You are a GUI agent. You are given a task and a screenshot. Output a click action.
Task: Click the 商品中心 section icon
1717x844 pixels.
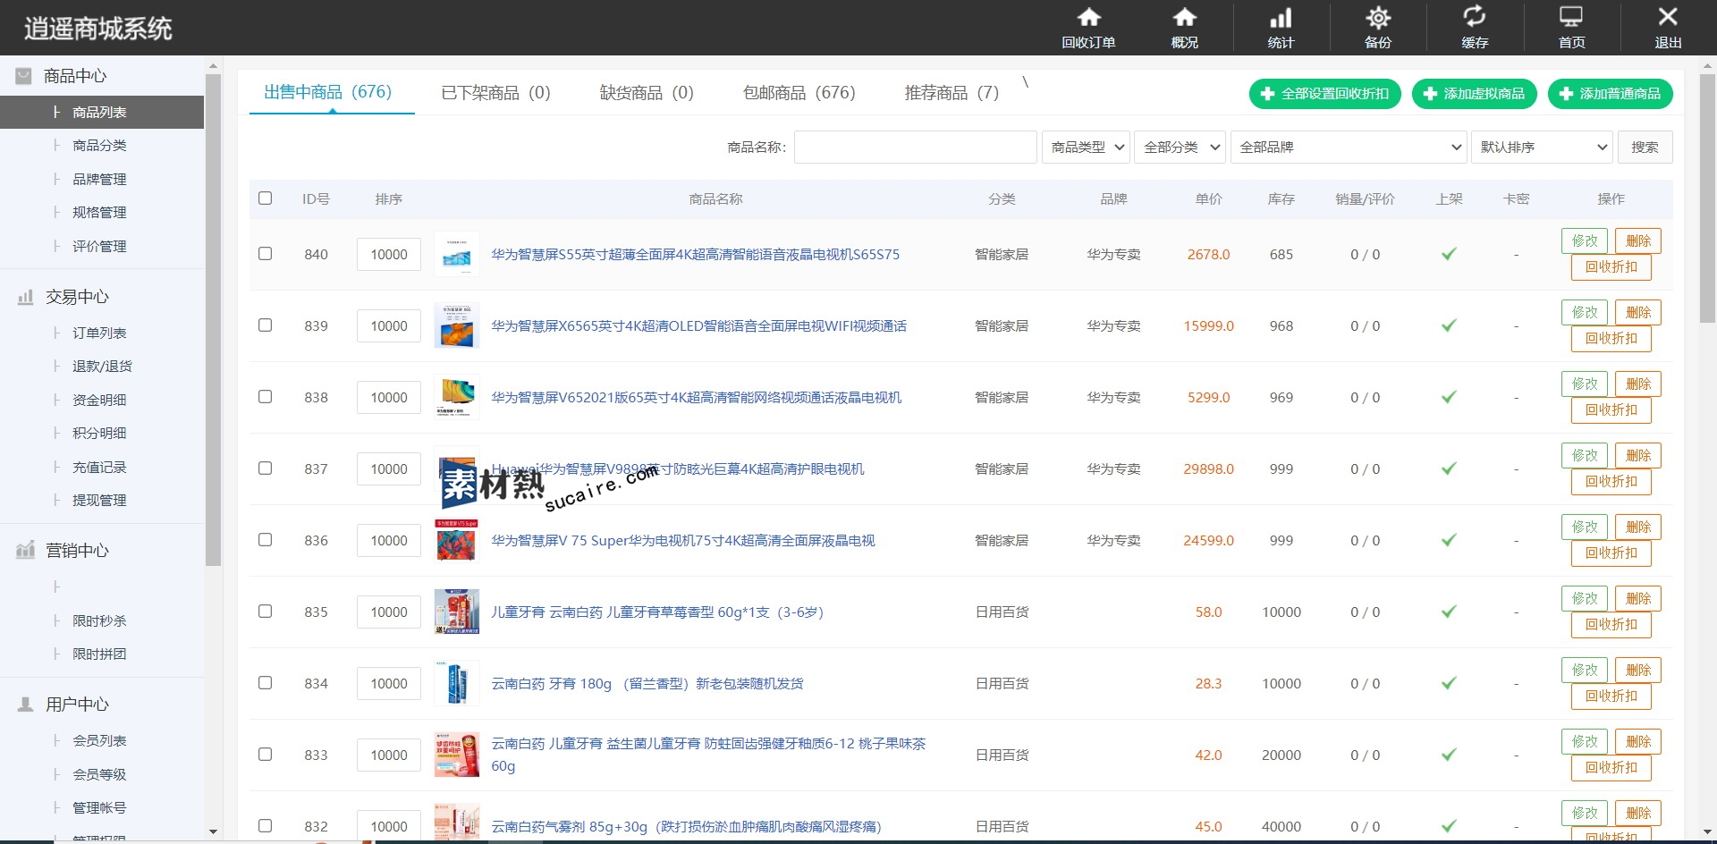[24, 77]
